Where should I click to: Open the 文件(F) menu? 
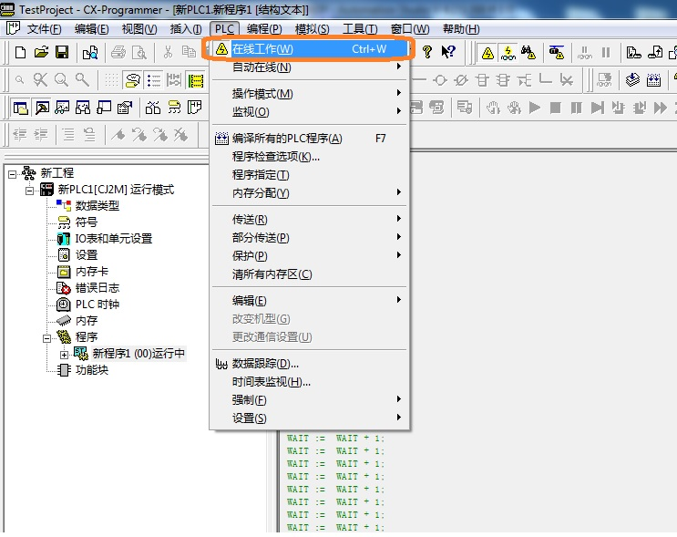(x=44, y=29)
